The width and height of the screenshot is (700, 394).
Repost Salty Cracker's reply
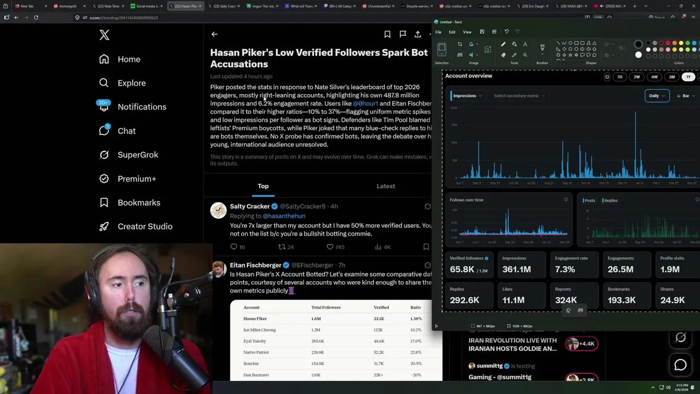(282, 247)
